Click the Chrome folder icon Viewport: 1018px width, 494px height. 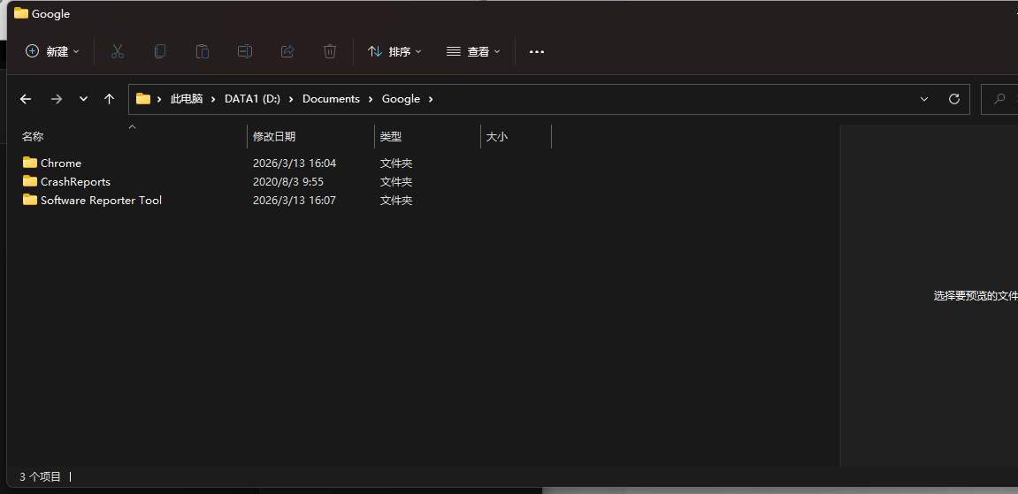tap(30, 162)
